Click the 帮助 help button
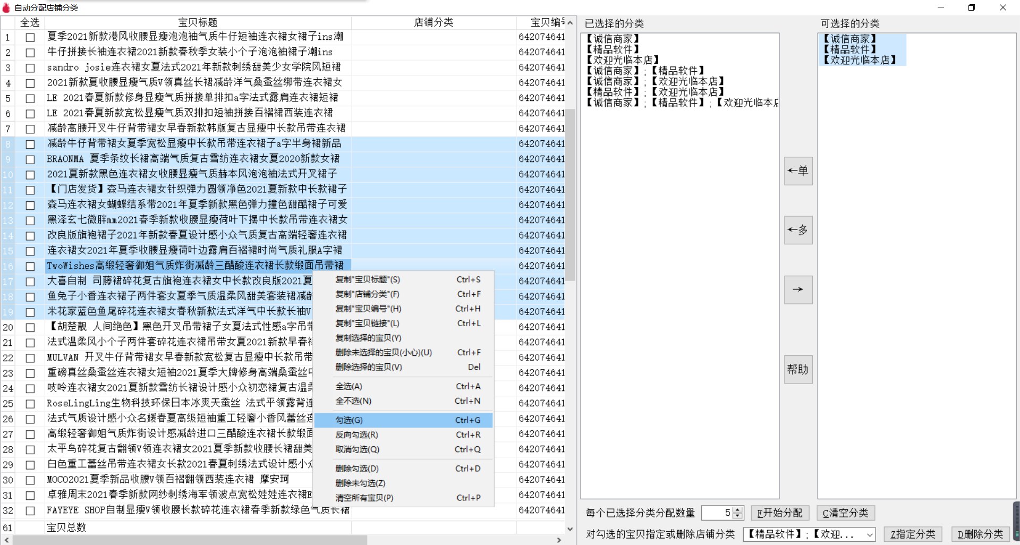The height and width of the screenshot is (545, 1020). pyautogui.click(x=798, y=370)
